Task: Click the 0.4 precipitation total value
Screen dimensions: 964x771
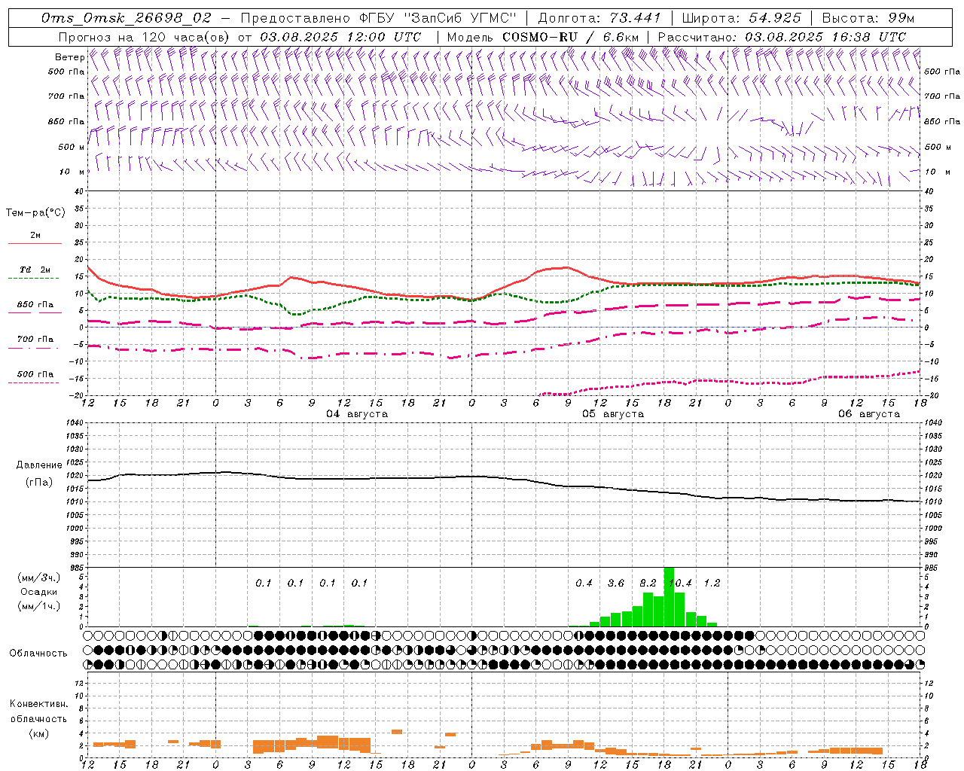Action: click(x=584, y=583)
